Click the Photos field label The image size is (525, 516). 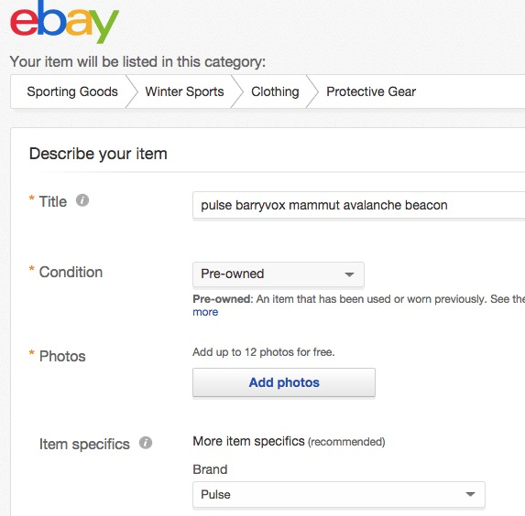tap(62, 356)
